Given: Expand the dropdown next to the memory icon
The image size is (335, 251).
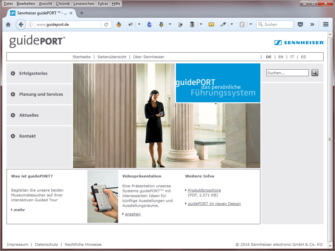Looking at the screenshot, I should click(201, 24).
